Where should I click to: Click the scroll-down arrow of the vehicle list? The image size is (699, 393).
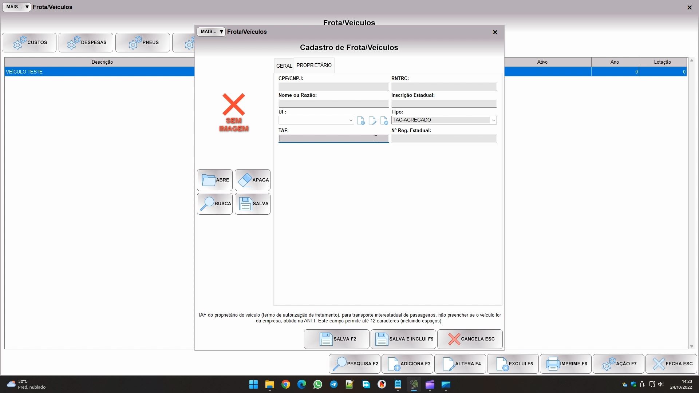point(692,346)
